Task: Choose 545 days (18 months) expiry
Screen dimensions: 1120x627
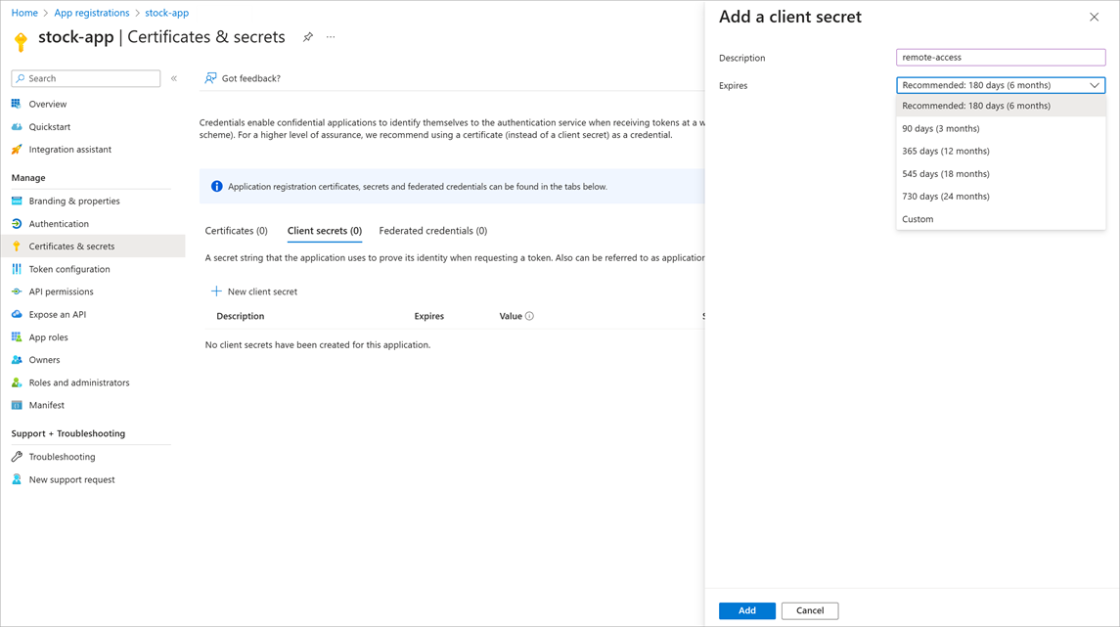Action: click(1001, 173)
